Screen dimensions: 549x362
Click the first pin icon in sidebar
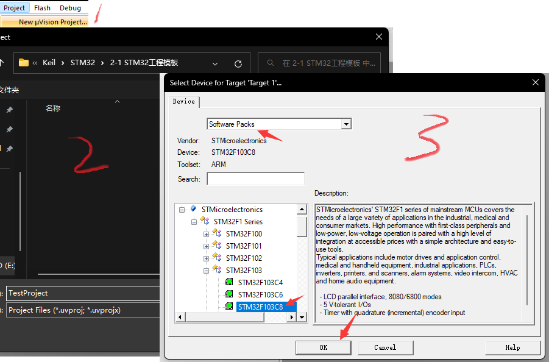click(9, 110)
